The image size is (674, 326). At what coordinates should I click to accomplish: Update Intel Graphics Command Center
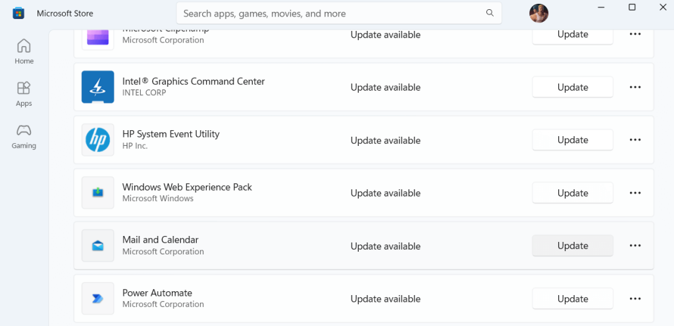coord(573,87)
